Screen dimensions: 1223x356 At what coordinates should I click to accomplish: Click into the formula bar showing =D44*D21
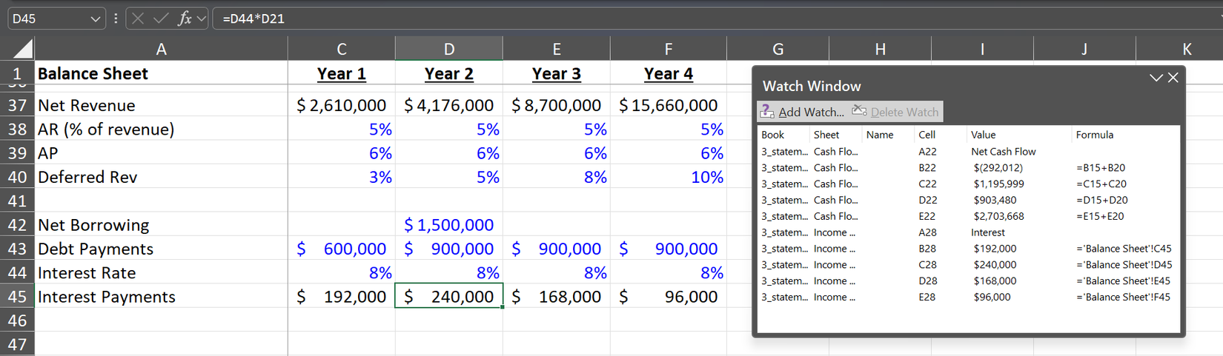[667, 19]
